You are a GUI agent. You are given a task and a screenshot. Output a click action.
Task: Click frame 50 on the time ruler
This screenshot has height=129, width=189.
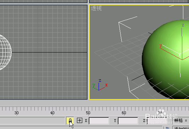(x=88, y=113)
